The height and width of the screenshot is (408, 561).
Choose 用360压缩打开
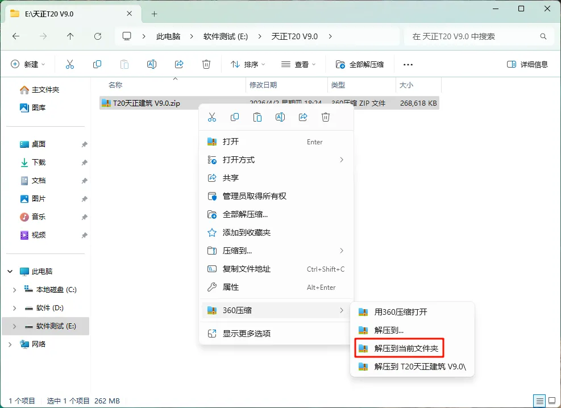coord(412,312)
